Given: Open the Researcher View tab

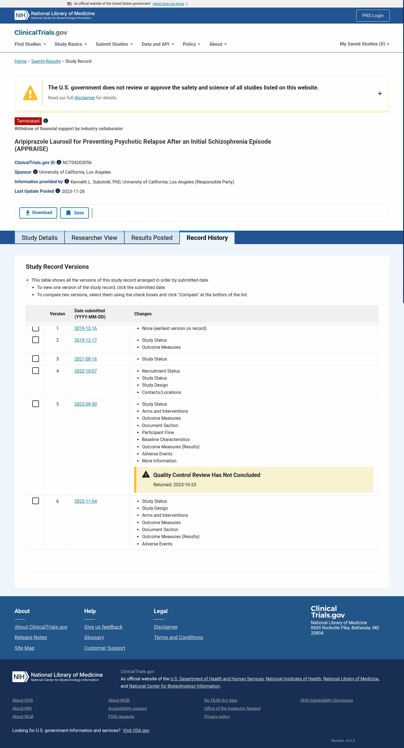Looking at the screenshot, I should (94, 238).
